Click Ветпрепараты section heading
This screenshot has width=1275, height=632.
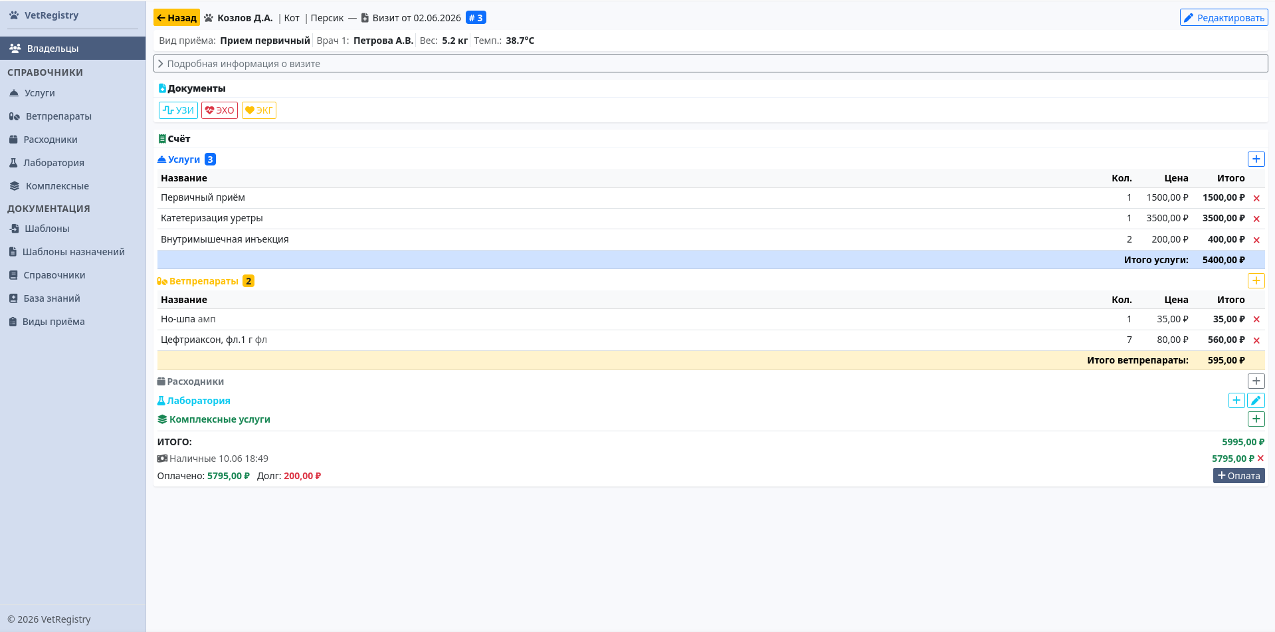click(x=204, y=281)
